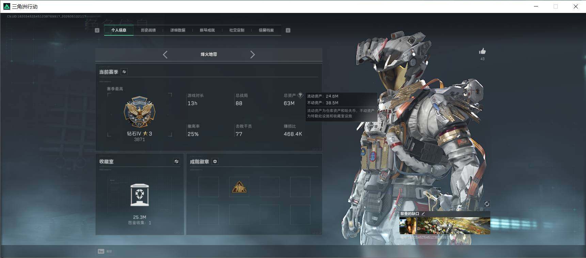The height and width of the screenshot is (258, 586).
Task: Go to the 账号成就 tab
Action: click(207, 30)
